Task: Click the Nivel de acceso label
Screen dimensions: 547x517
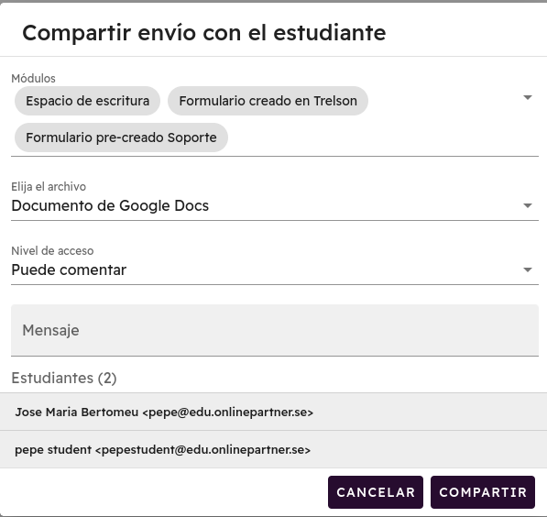Action: point(52,251)
